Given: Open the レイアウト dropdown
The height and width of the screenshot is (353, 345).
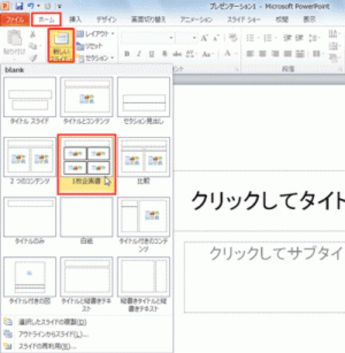Looking at the screenshot, I should coord(95,34).
